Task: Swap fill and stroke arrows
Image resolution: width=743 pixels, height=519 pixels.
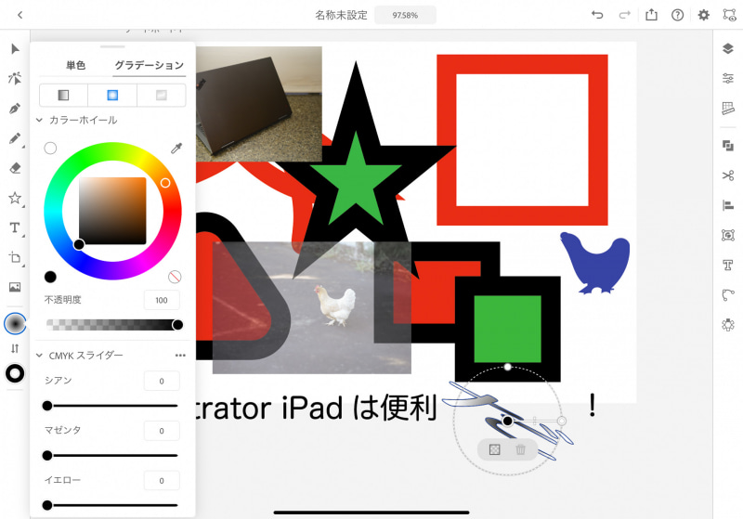Action: click(15, 348)
